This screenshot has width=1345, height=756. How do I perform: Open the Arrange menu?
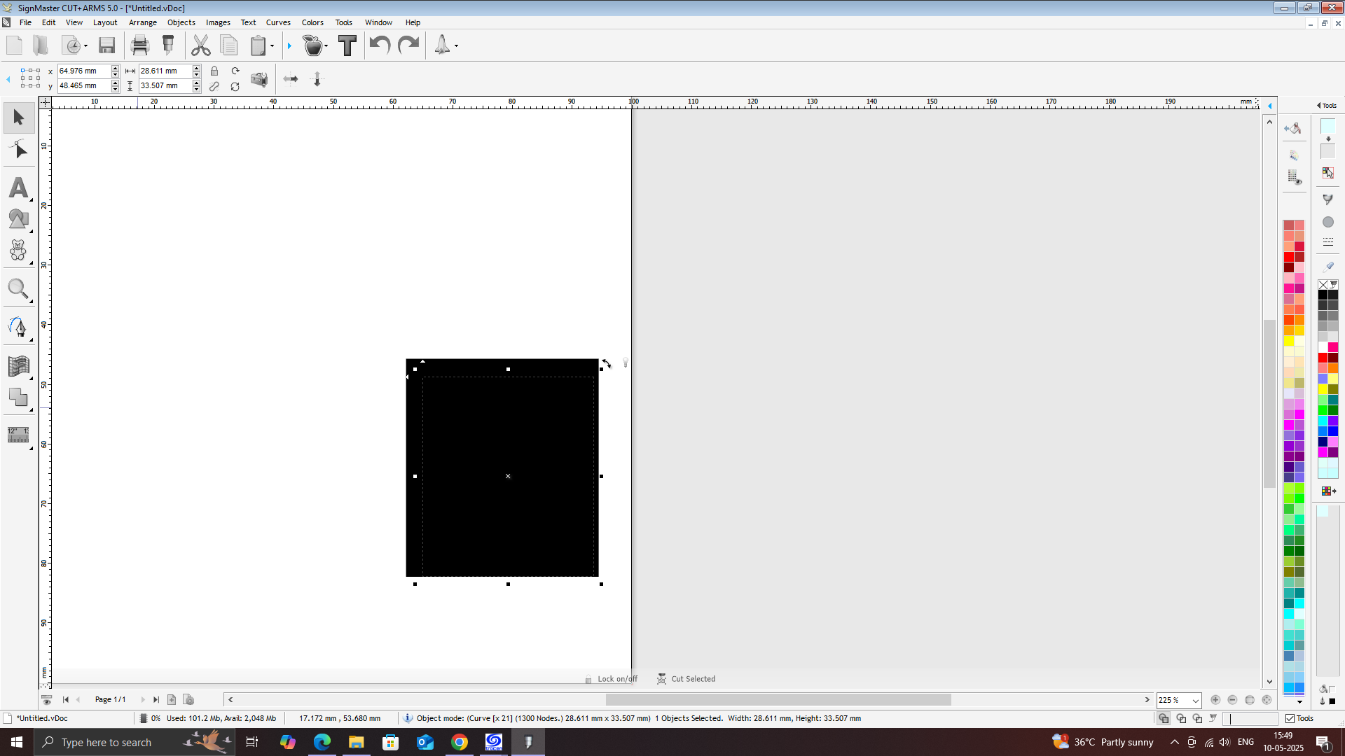143,22
